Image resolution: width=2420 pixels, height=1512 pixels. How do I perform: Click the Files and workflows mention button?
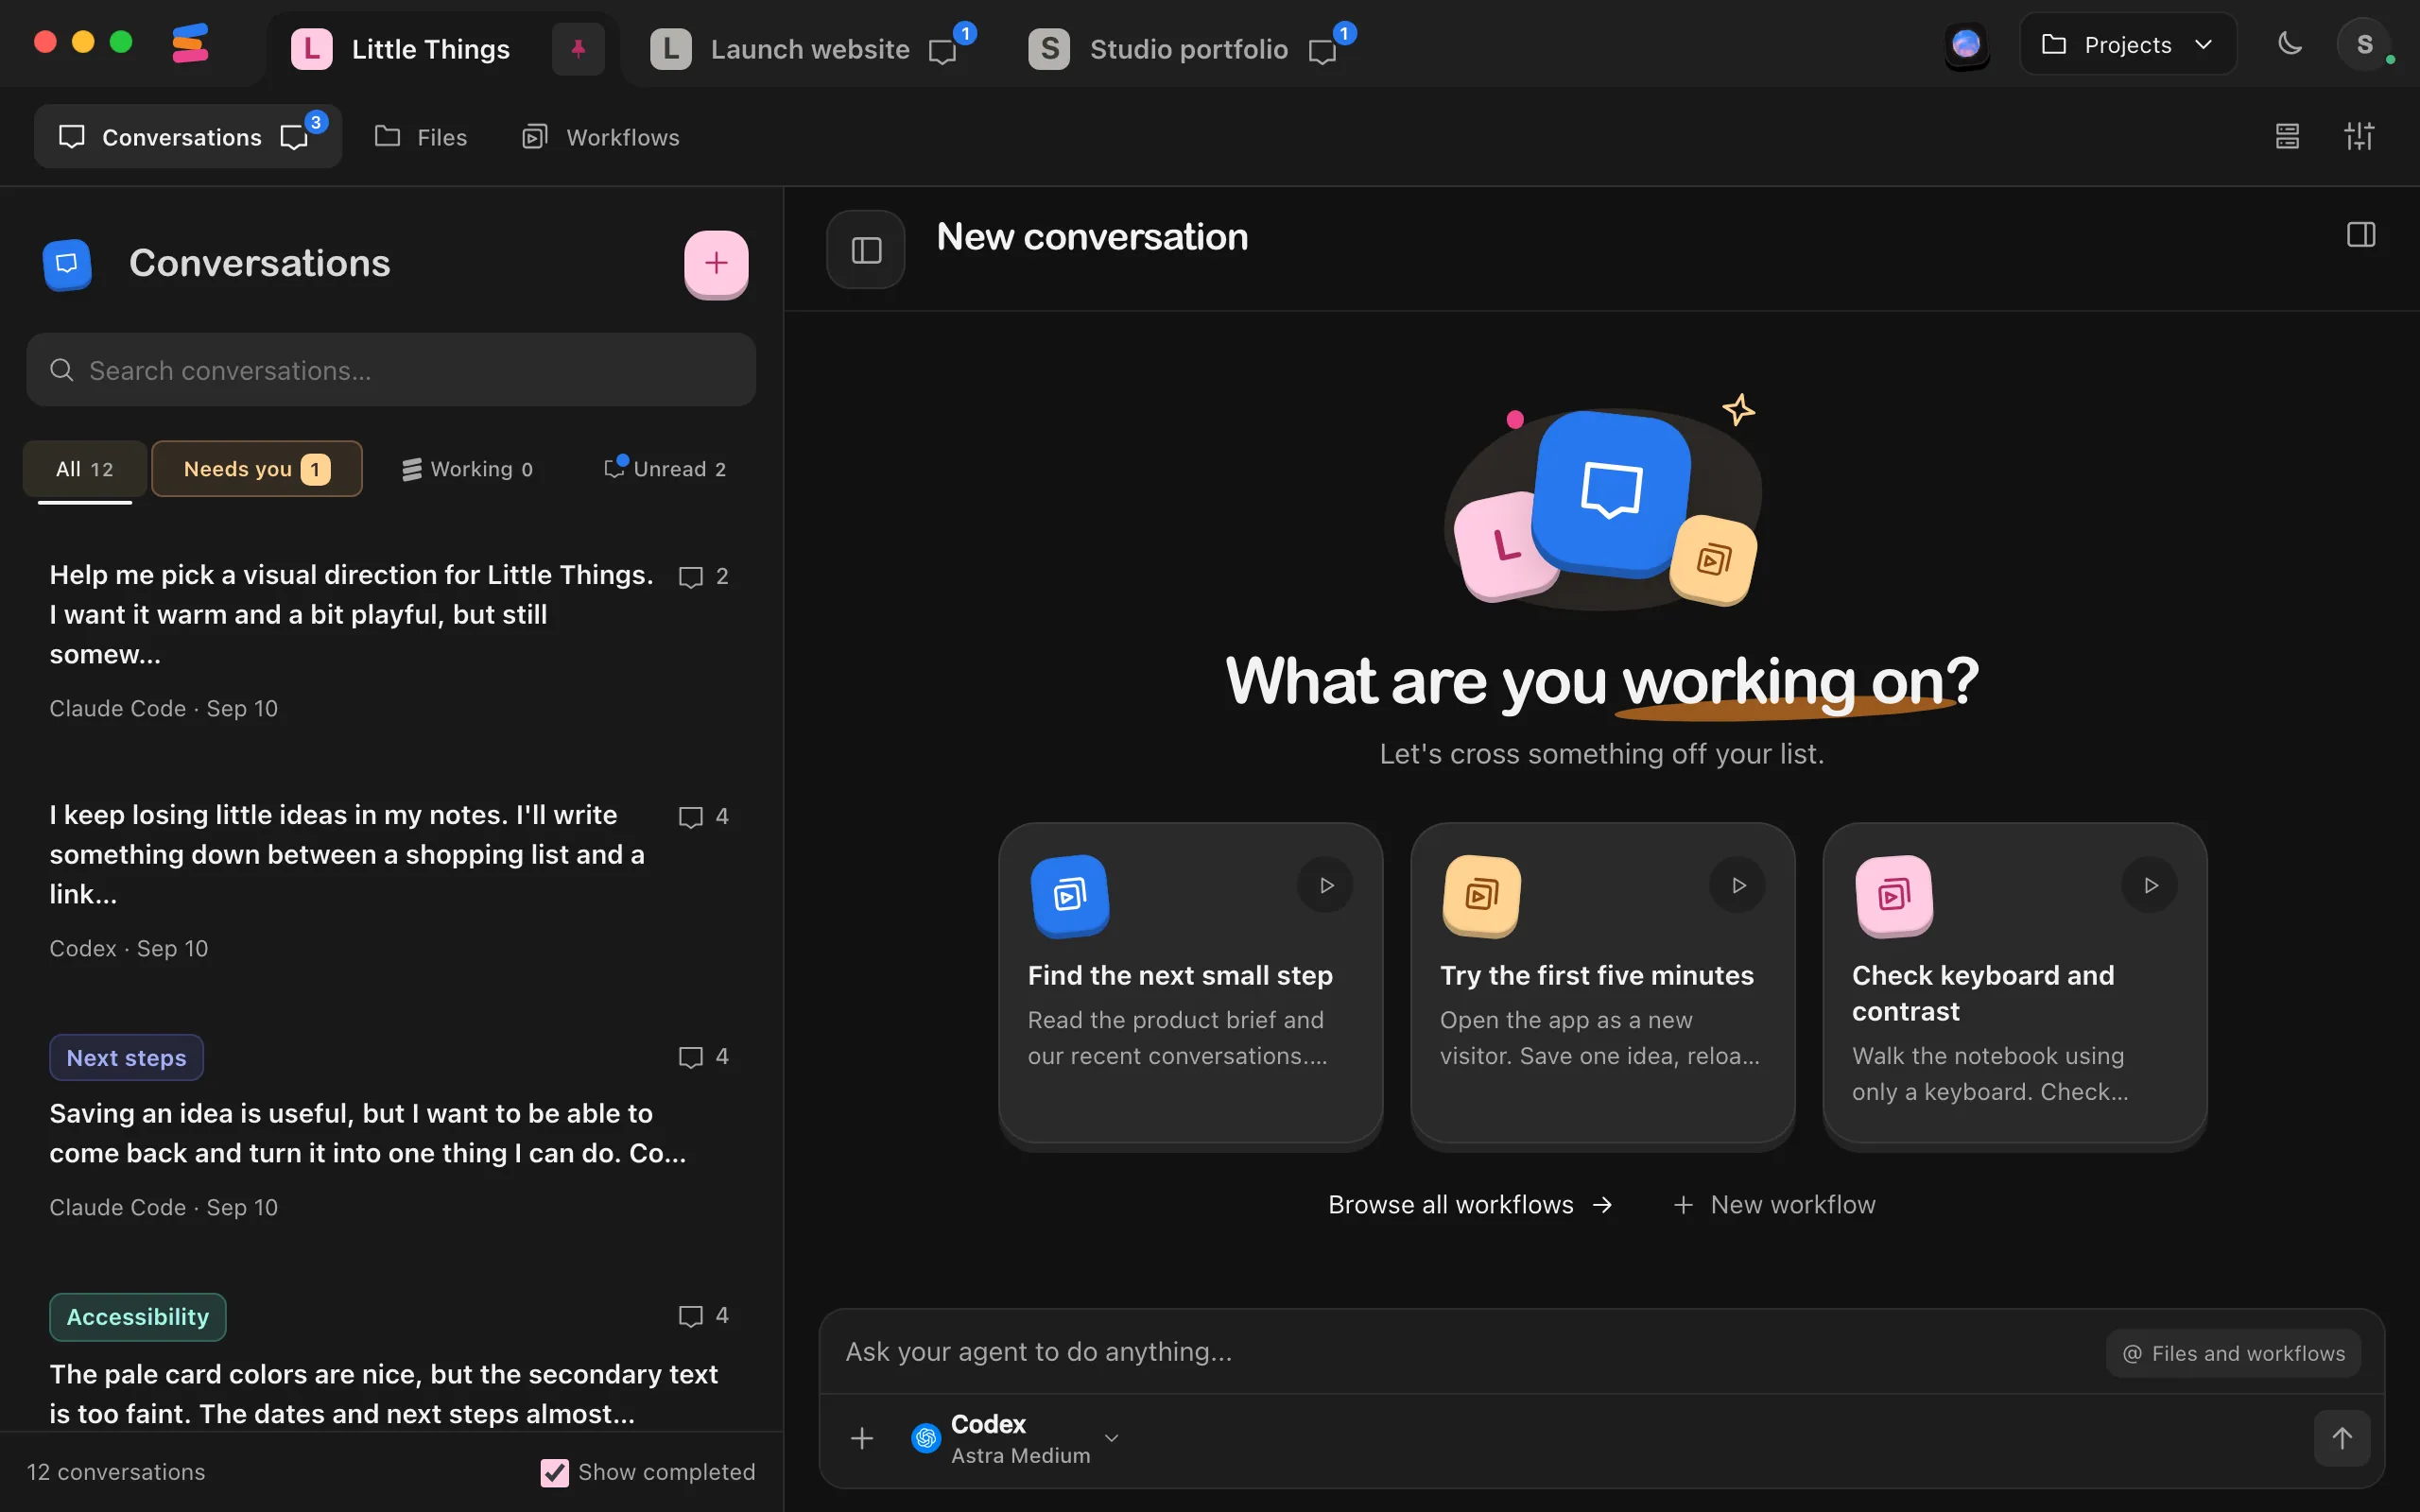[x=2233, y=1354]
